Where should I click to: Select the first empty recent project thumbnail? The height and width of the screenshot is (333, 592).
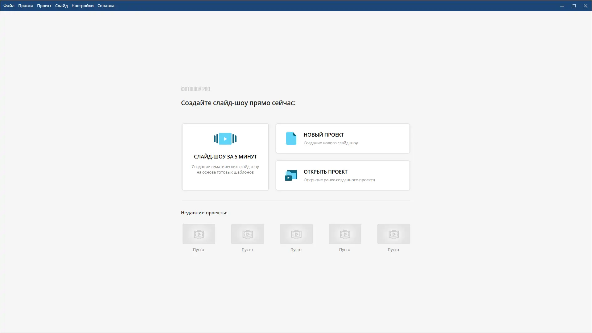pos(199,234)
